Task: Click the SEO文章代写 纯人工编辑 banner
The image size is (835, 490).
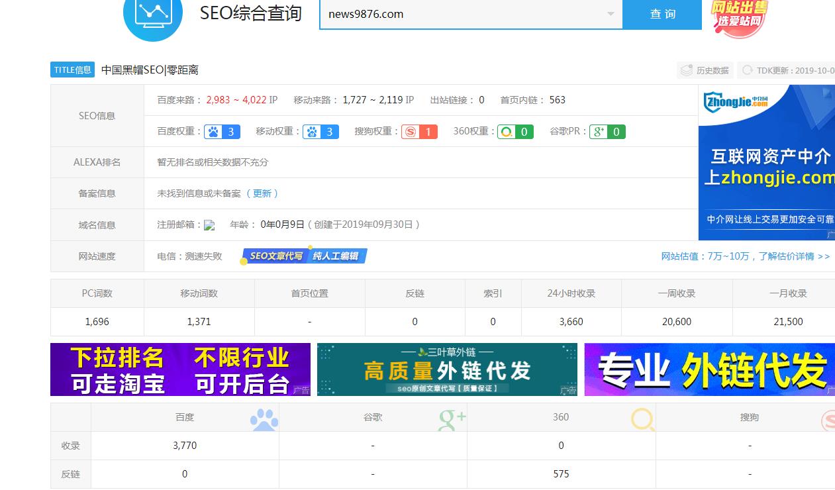Action: tap(304, 256)
